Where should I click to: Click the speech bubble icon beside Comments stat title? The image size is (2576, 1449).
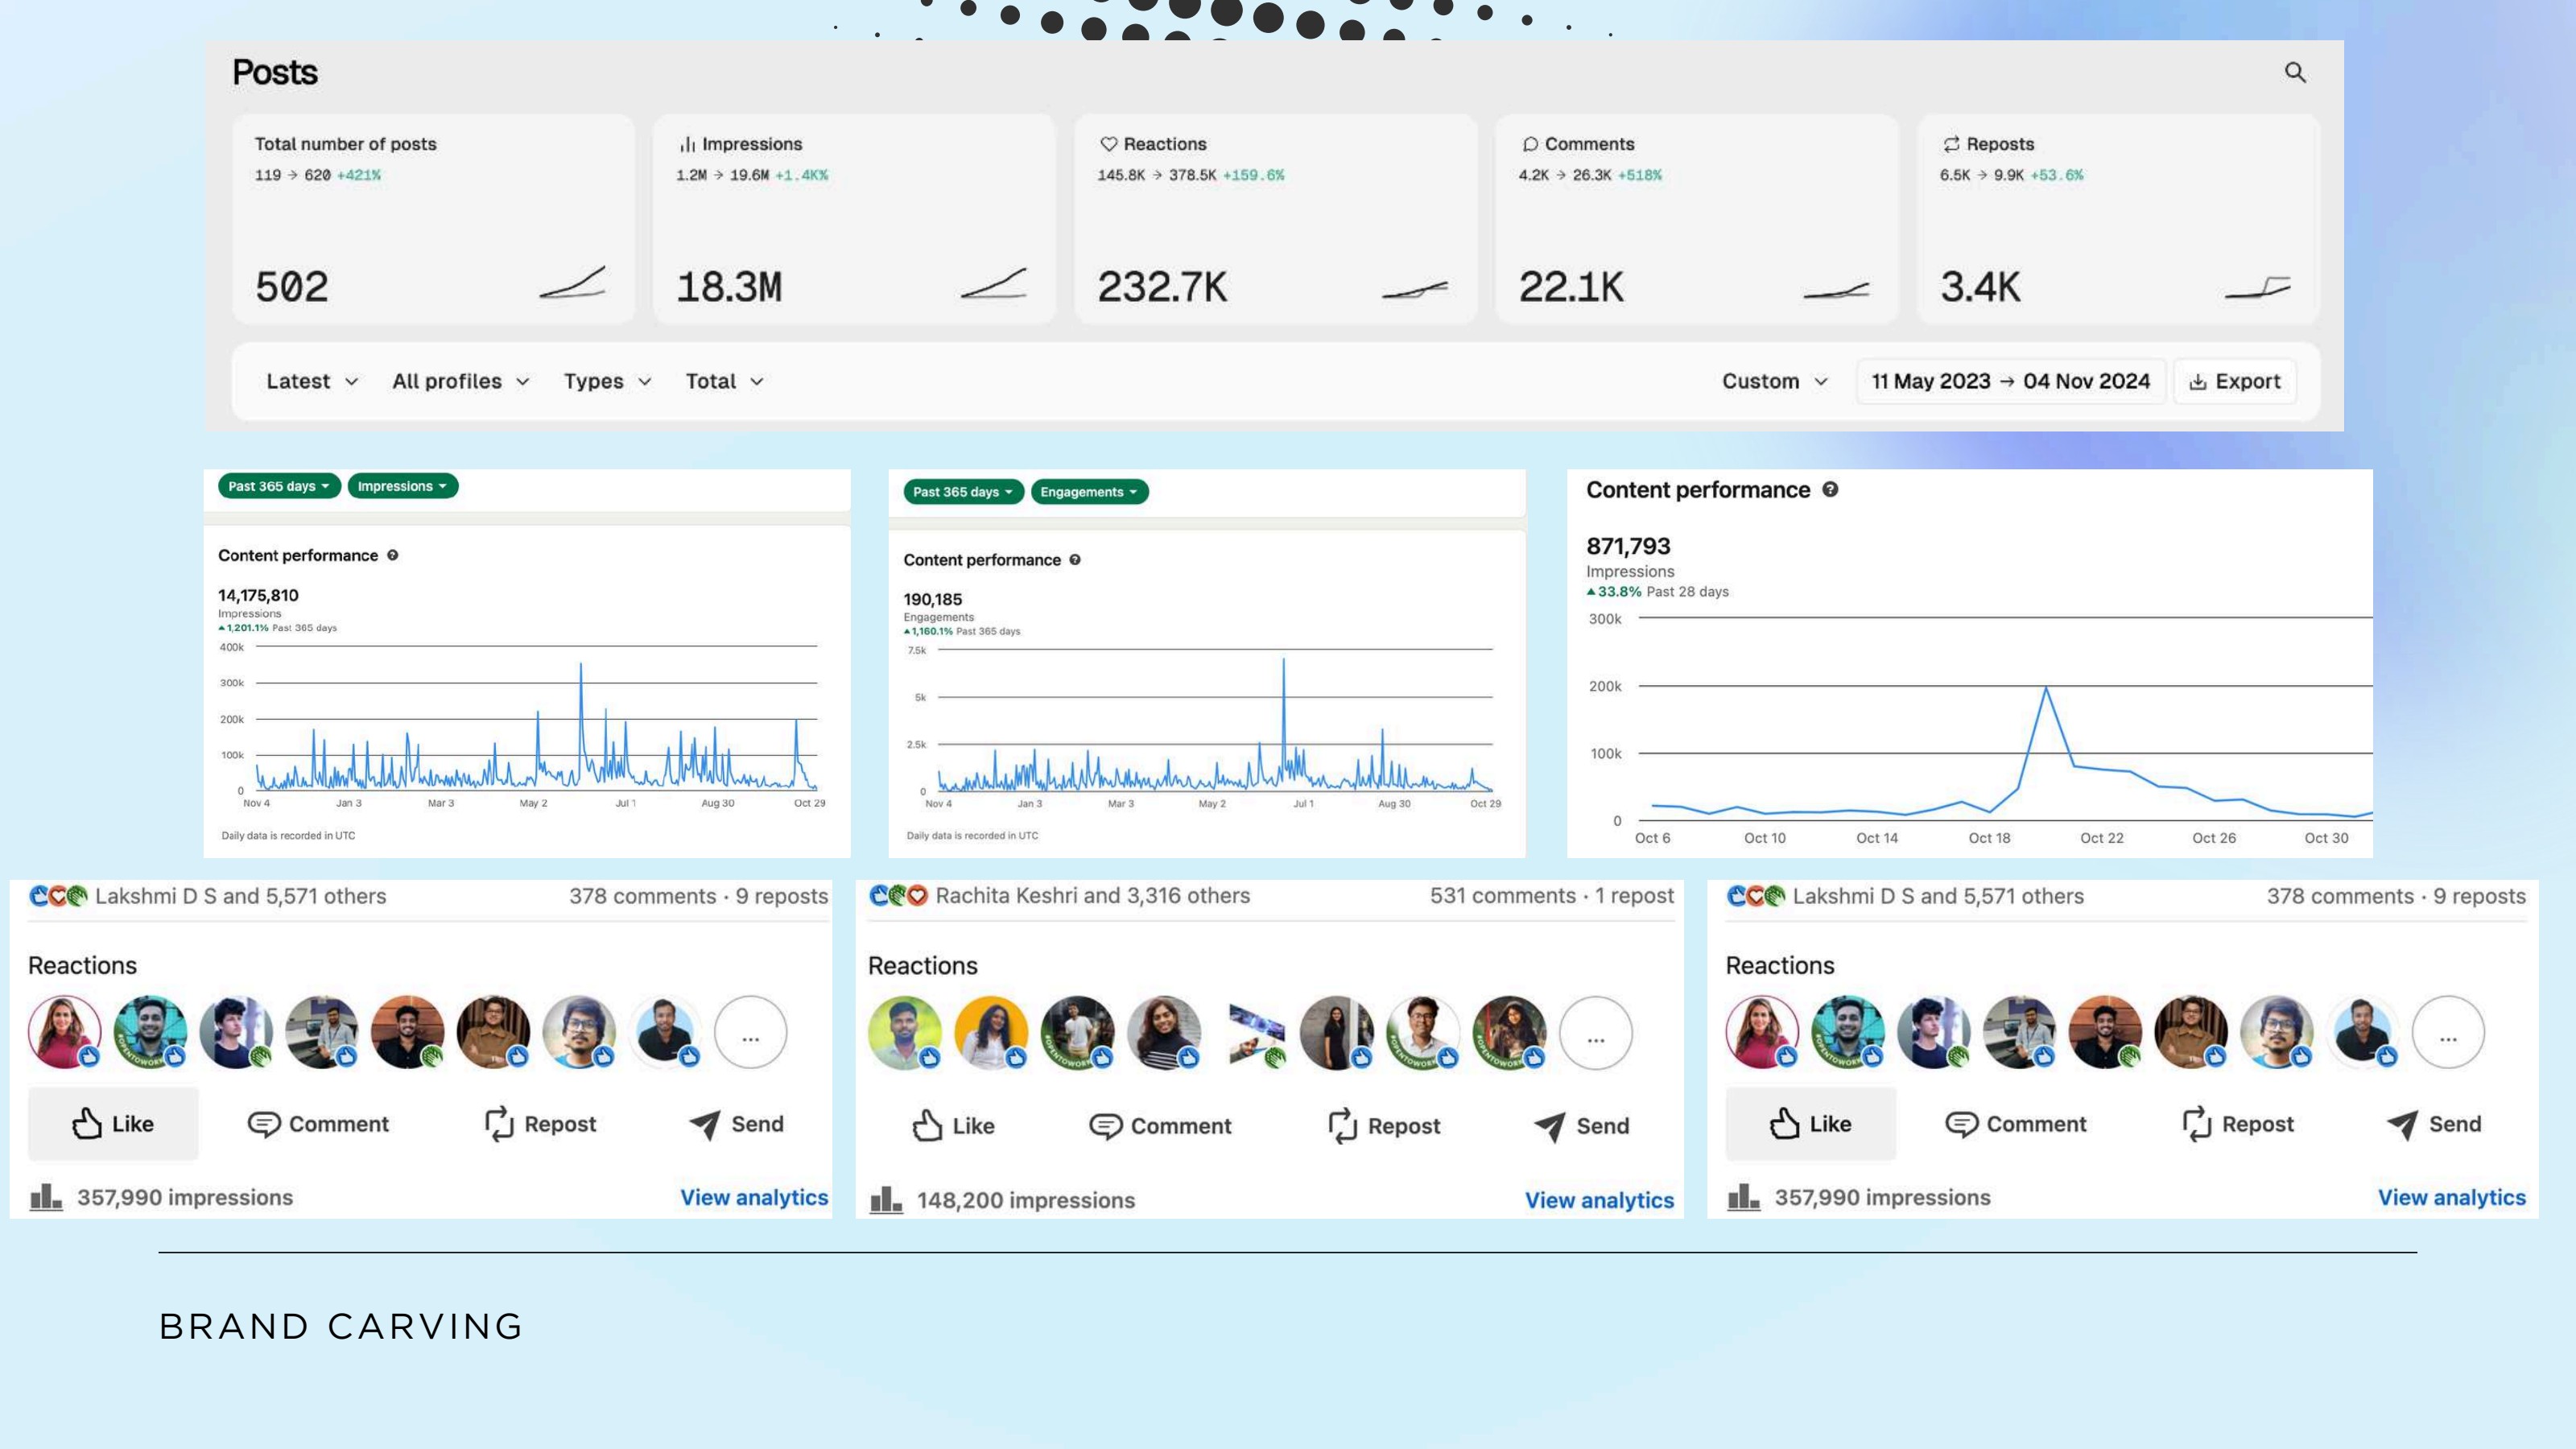pyautogui.click(x=1530, y=144)
